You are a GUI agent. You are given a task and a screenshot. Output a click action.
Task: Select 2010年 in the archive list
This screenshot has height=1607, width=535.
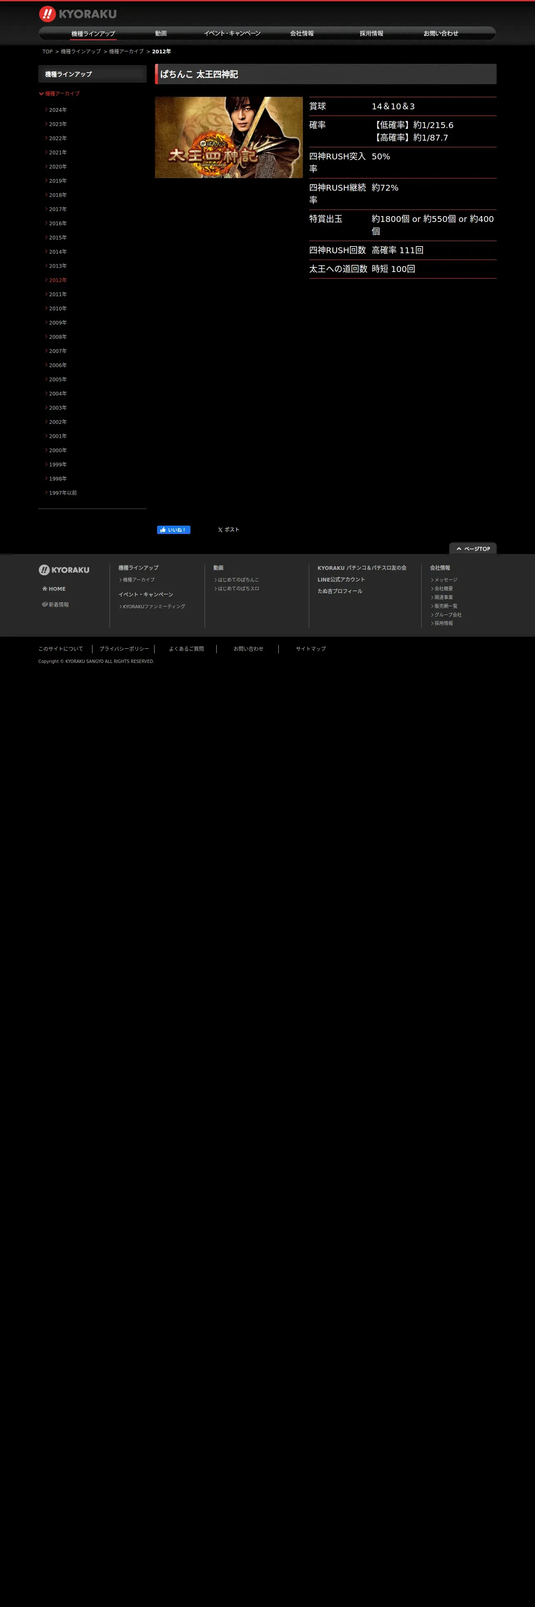point(57,309)
